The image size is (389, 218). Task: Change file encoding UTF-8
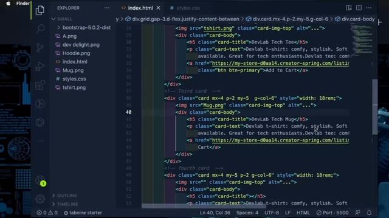point(272,213)
